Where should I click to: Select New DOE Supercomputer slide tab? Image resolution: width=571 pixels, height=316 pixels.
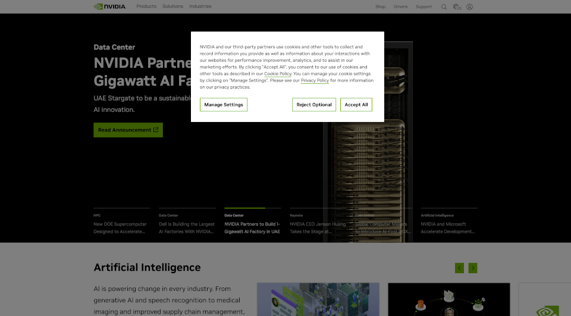(121, 221)
